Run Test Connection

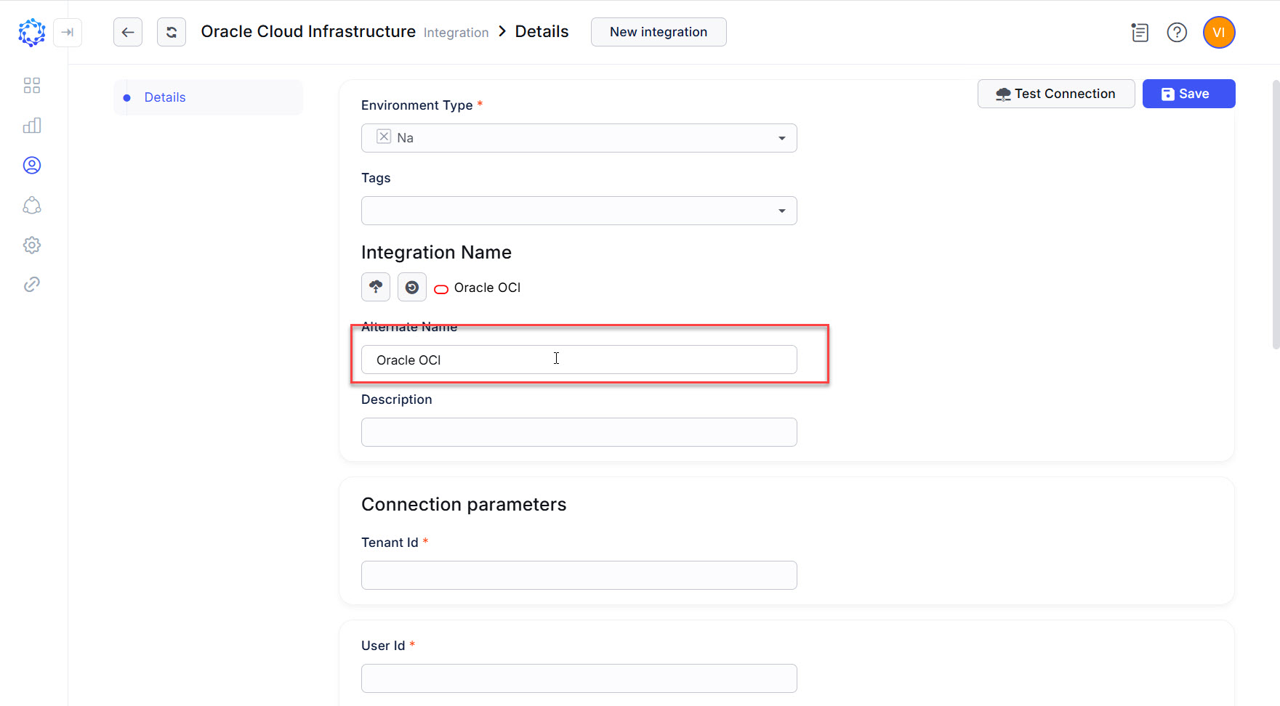[x=1056, y=94]
